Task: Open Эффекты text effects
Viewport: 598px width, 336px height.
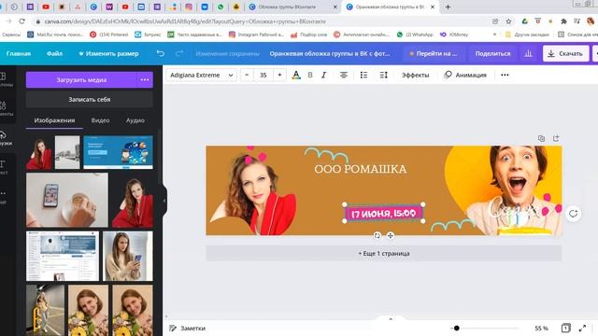Action: 415,75
